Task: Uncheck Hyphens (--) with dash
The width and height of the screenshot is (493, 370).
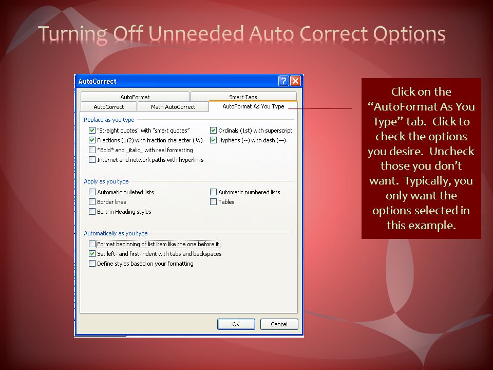Action: click(x=213, y=140)
